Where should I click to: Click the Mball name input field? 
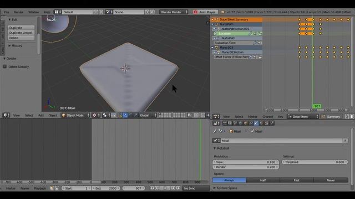282,140
